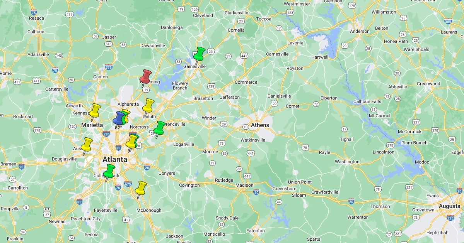The image size is (464, 243).
Task: Click the I-285 shield near Marietta
Action: tap(106, 134)
